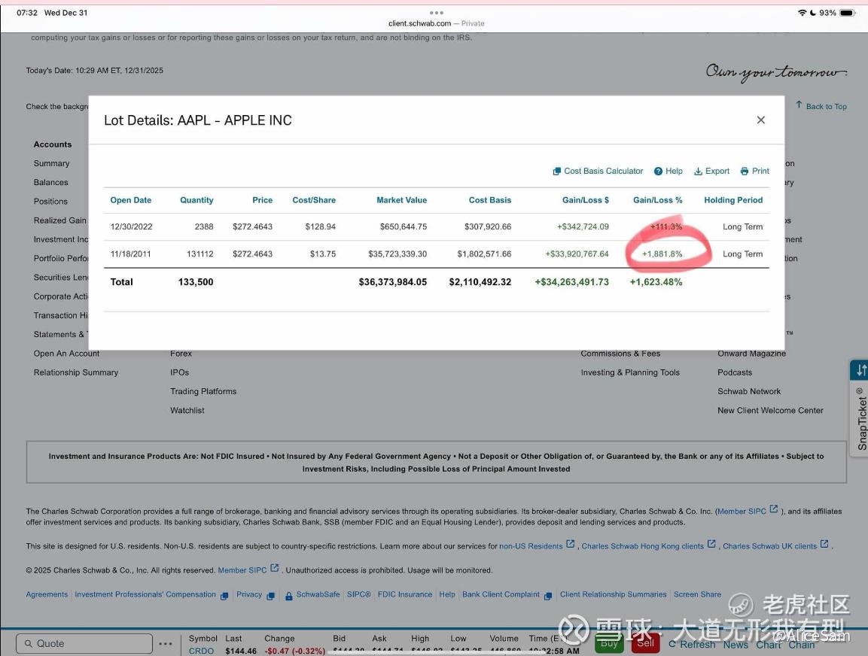Click the Print printer icon
Screen dimensions: 868x656
(x=745, y=172)
